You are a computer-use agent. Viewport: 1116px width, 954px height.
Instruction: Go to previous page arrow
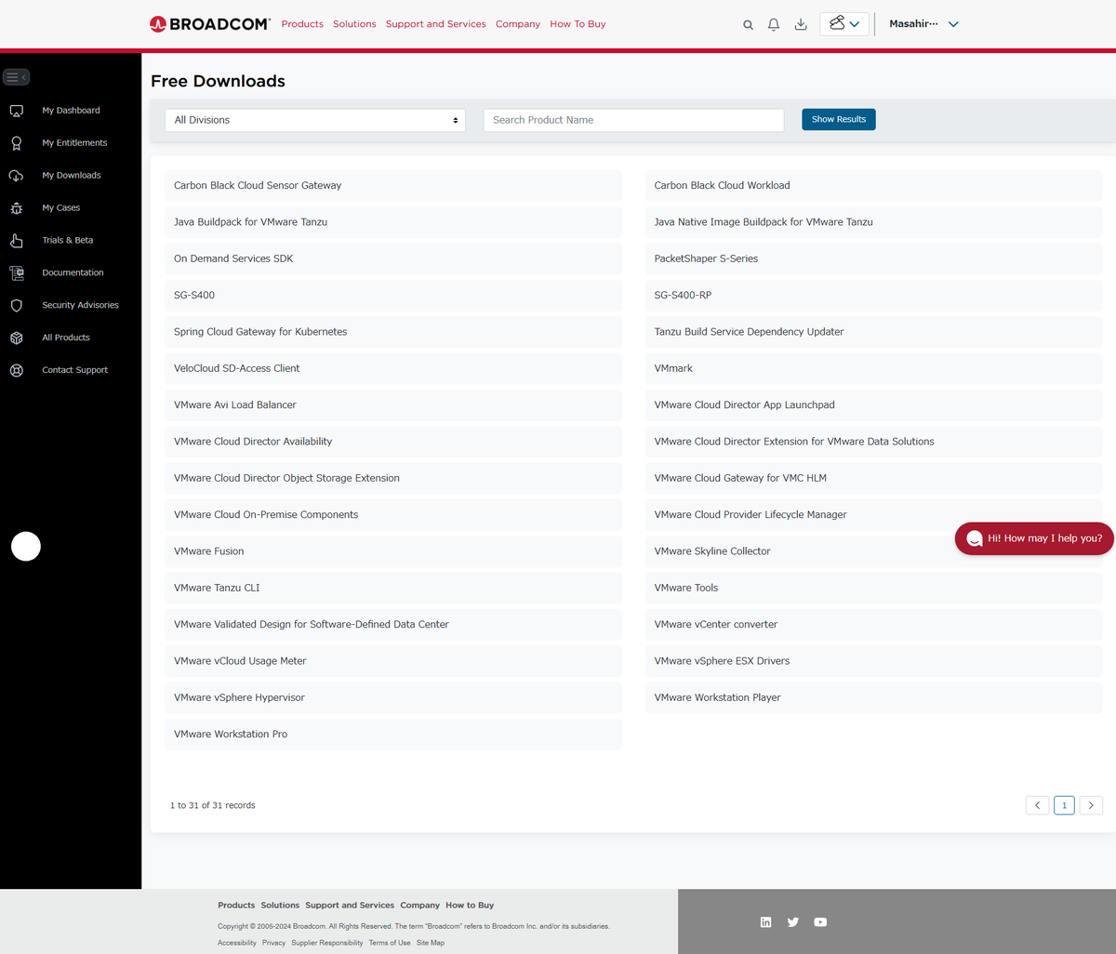coord(1038,805)
